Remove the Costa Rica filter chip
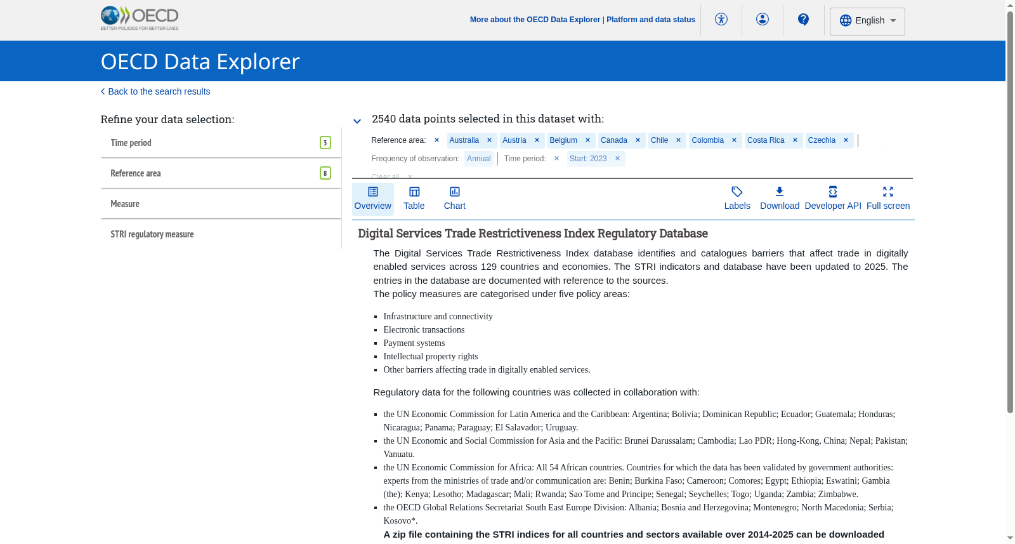 tap(795, 140)
